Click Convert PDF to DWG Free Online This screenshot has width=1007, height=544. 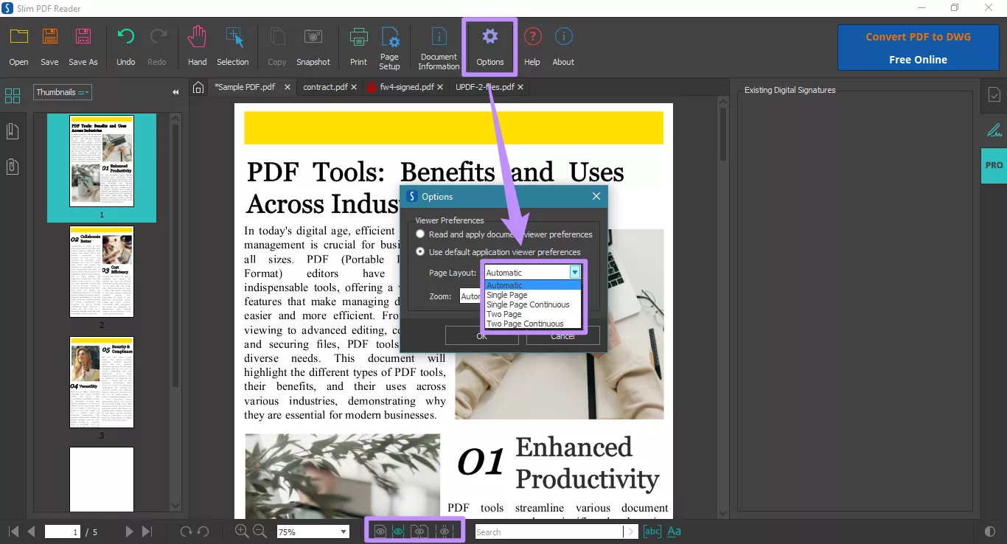(918, 47)
